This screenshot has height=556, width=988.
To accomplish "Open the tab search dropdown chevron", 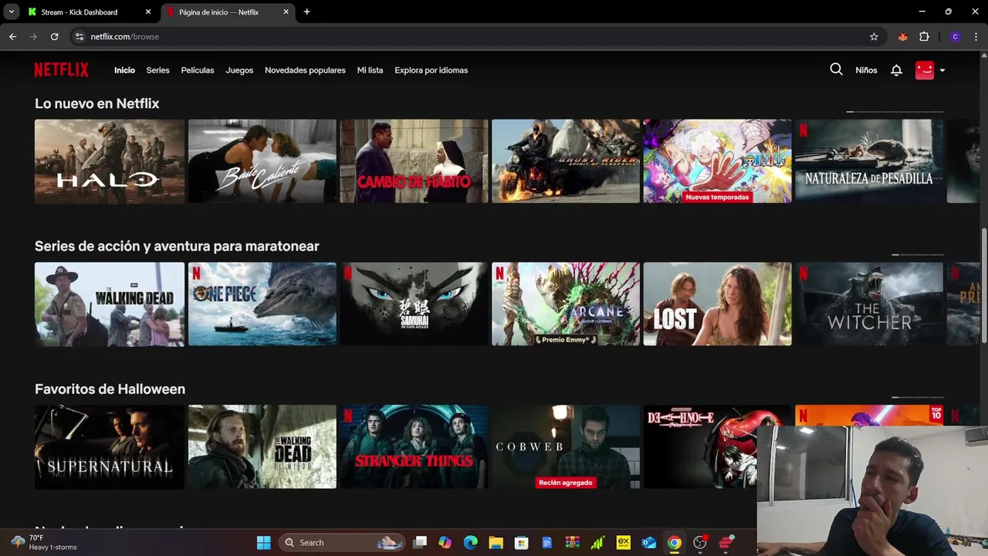I will point(11,12).
